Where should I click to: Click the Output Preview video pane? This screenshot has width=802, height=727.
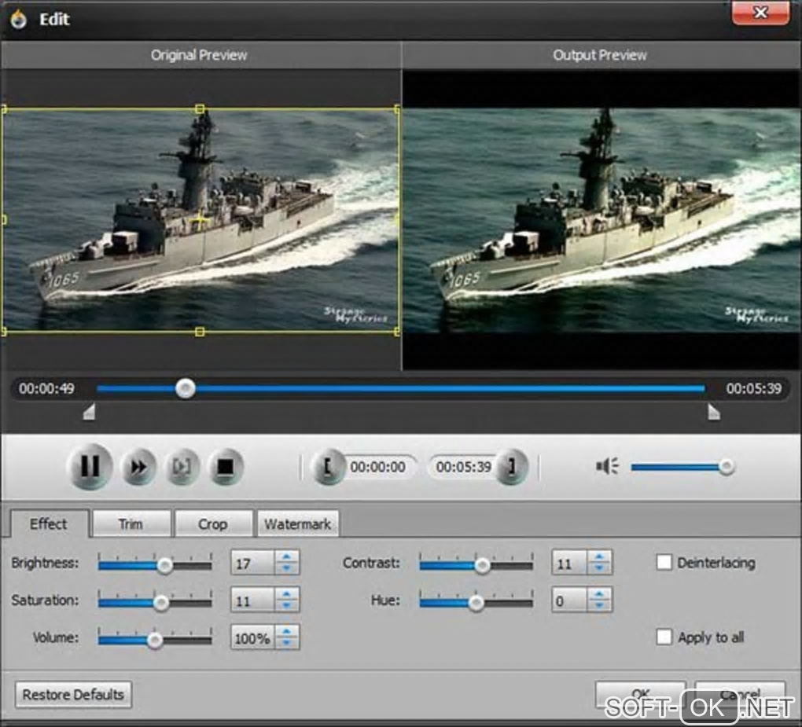(601, 220)
